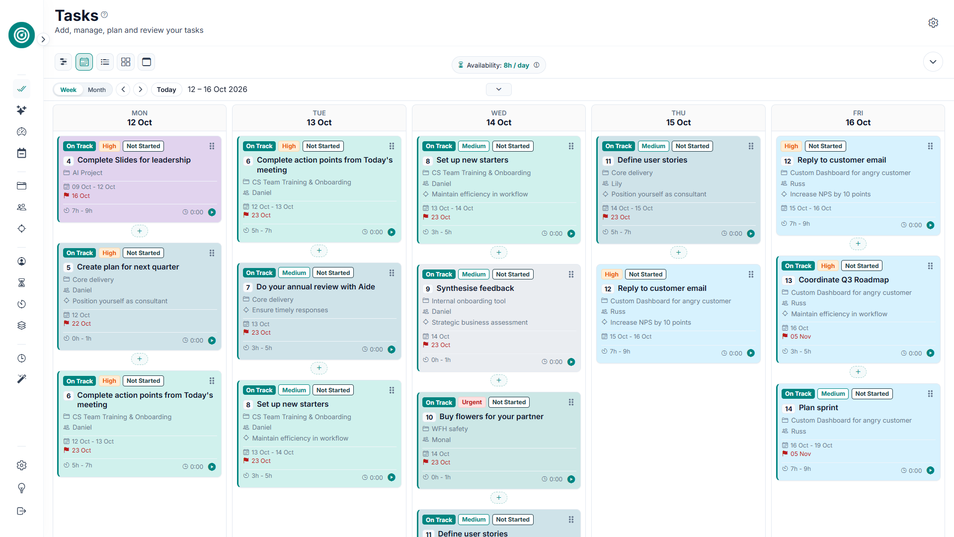
Task: Select the Week view toggle
Action: [69, 89]
